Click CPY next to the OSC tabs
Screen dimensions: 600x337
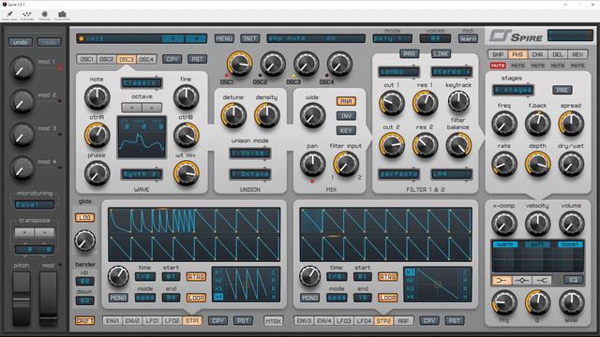tap(172, 59)
